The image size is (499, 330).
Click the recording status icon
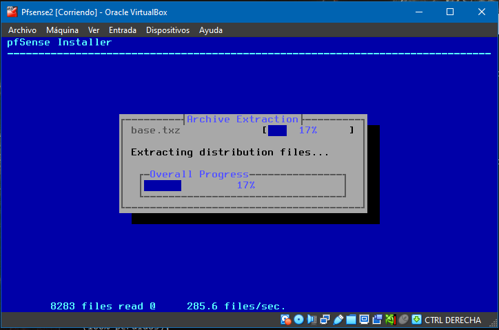pyautogui.click(x=377, y=320)
